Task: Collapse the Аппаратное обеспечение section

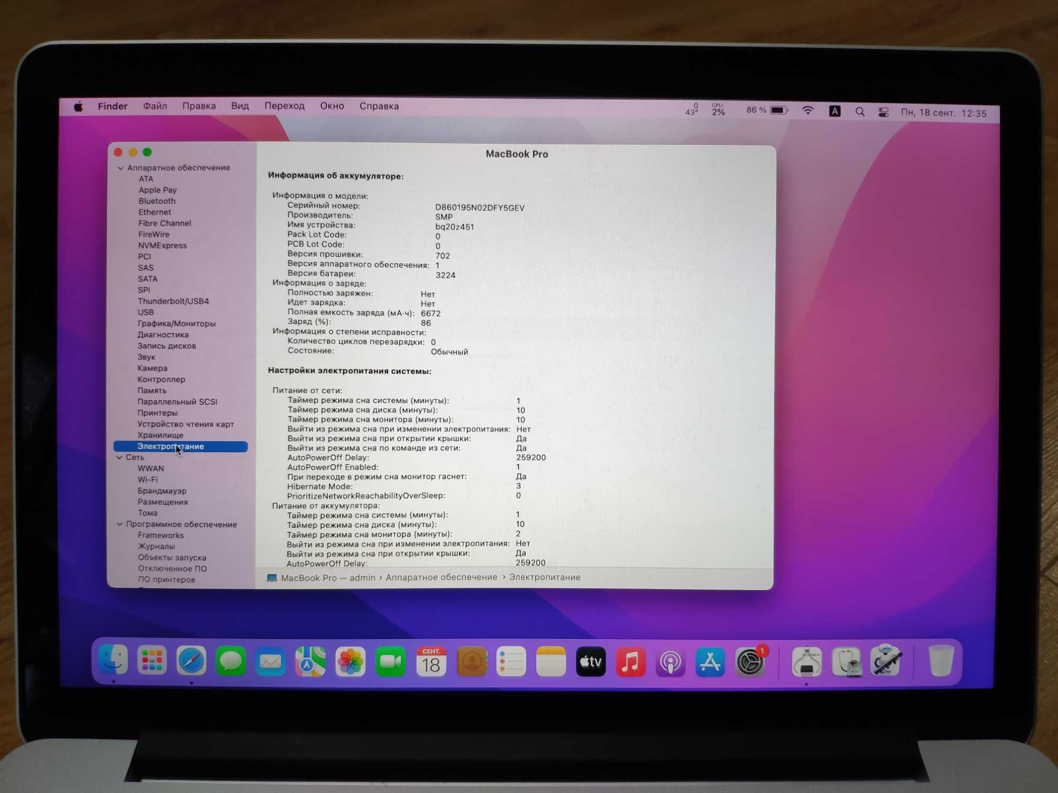Action: coord(121,168)
